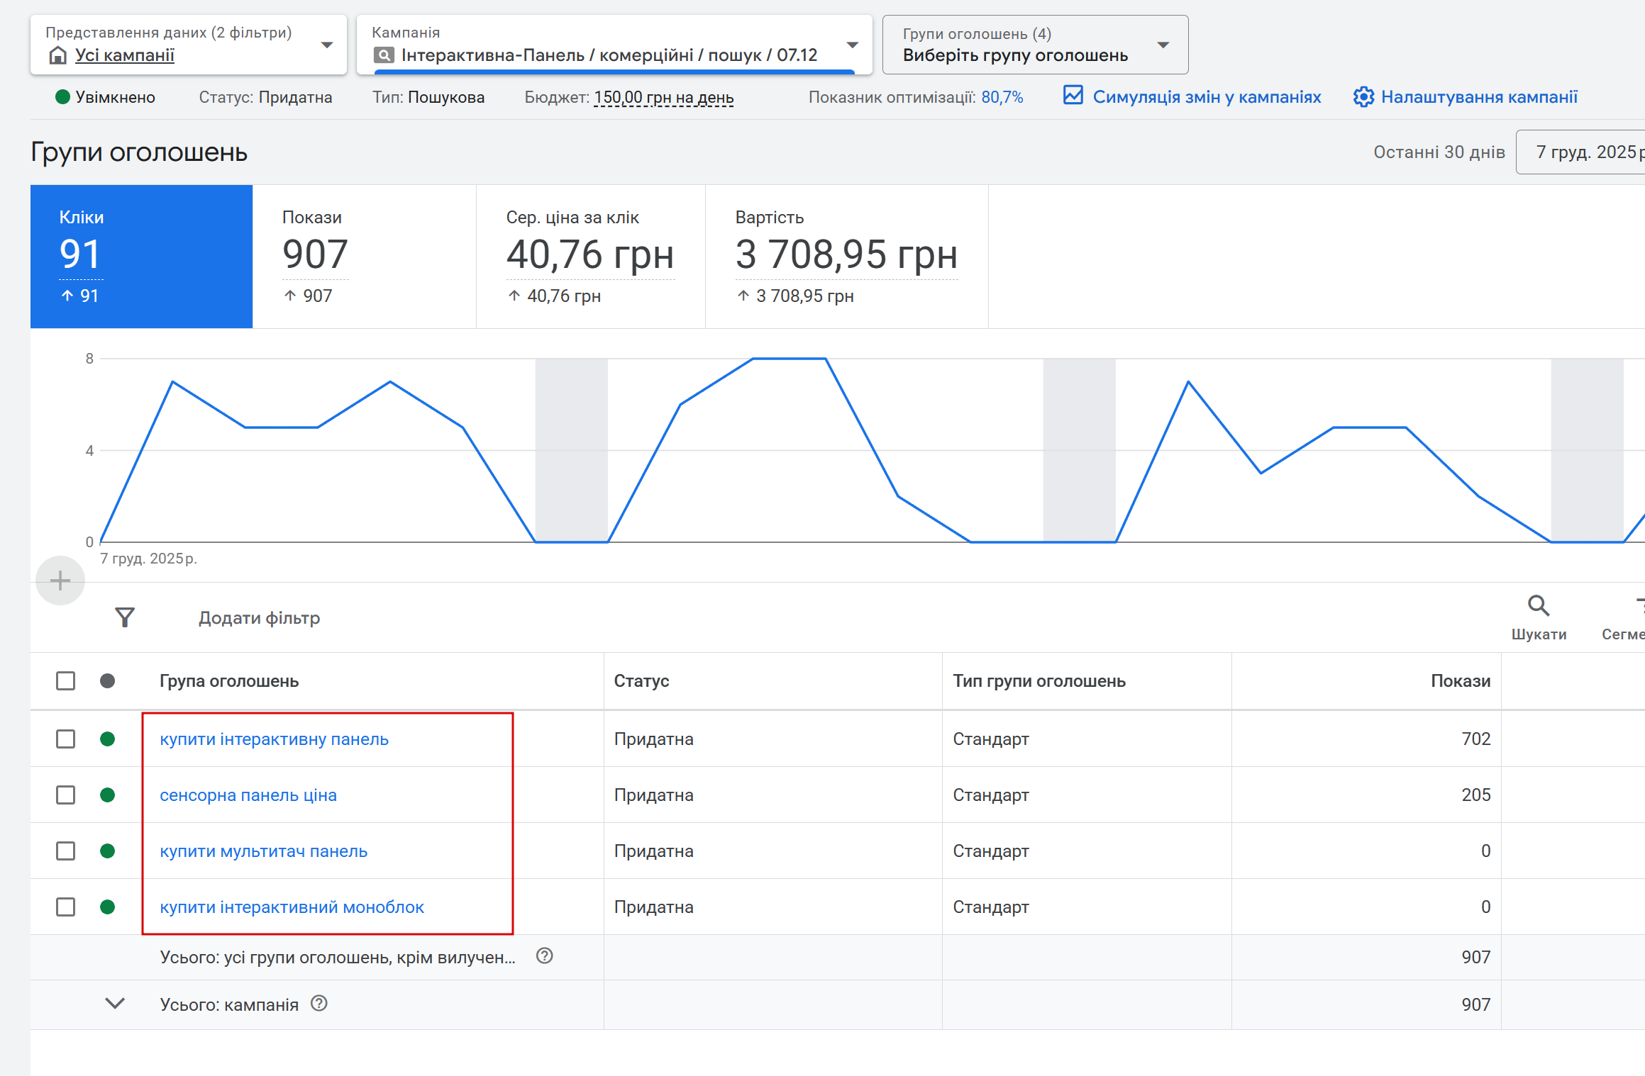The image size is (1645, 1076).
Task: Expand the Усього: кампанія row chevron
Action: pyautogui.click(x=115, y=1003)
